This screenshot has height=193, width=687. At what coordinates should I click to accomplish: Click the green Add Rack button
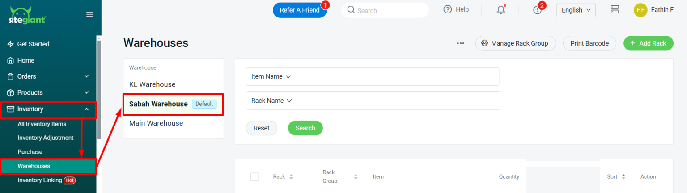coord(648,43)
